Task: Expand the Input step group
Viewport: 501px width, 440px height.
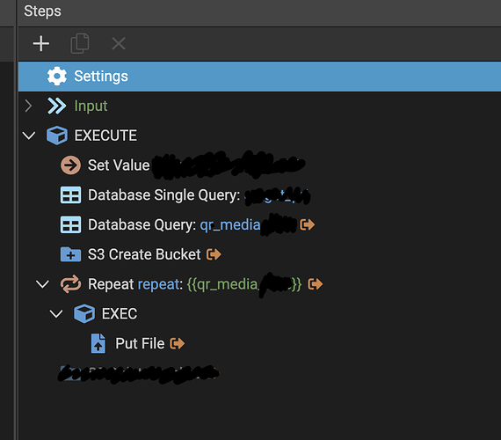Action: tap(28, 106)
